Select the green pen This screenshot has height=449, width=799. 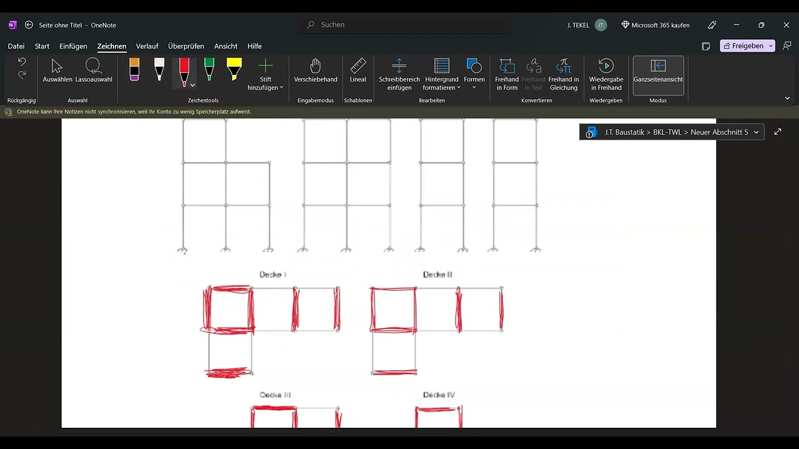click(209, 70)
